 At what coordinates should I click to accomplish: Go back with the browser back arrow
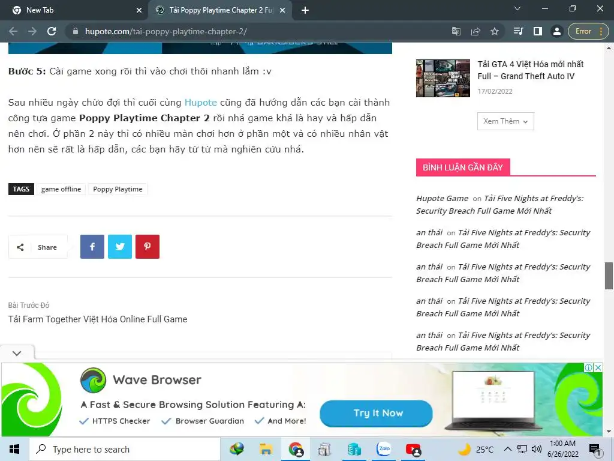pos(13,31)
